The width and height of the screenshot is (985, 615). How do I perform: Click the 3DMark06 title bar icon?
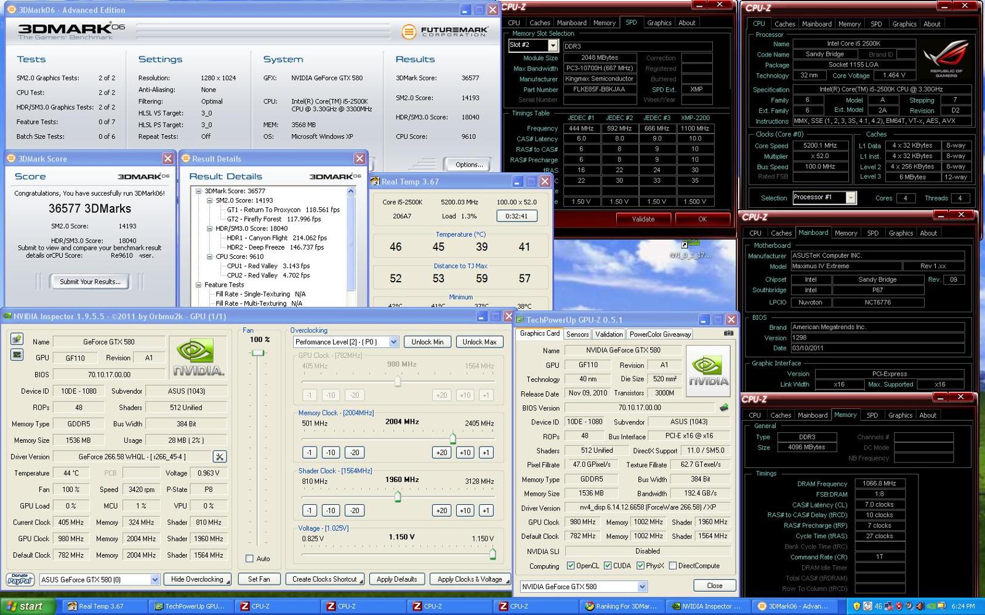11,10
